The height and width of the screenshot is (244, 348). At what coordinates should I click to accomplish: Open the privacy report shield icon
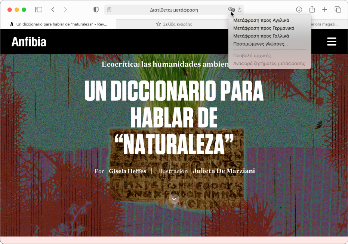(x=96, y=10)
